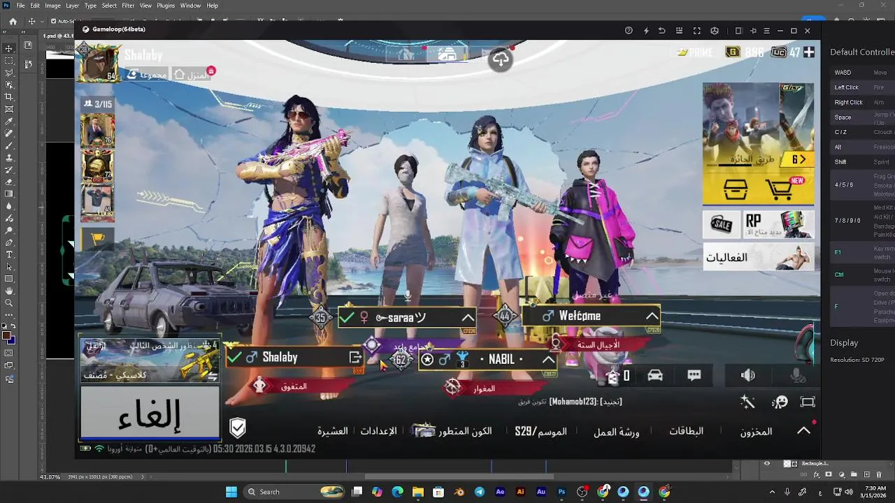Click the cloud download icon in game

(501, 59)
